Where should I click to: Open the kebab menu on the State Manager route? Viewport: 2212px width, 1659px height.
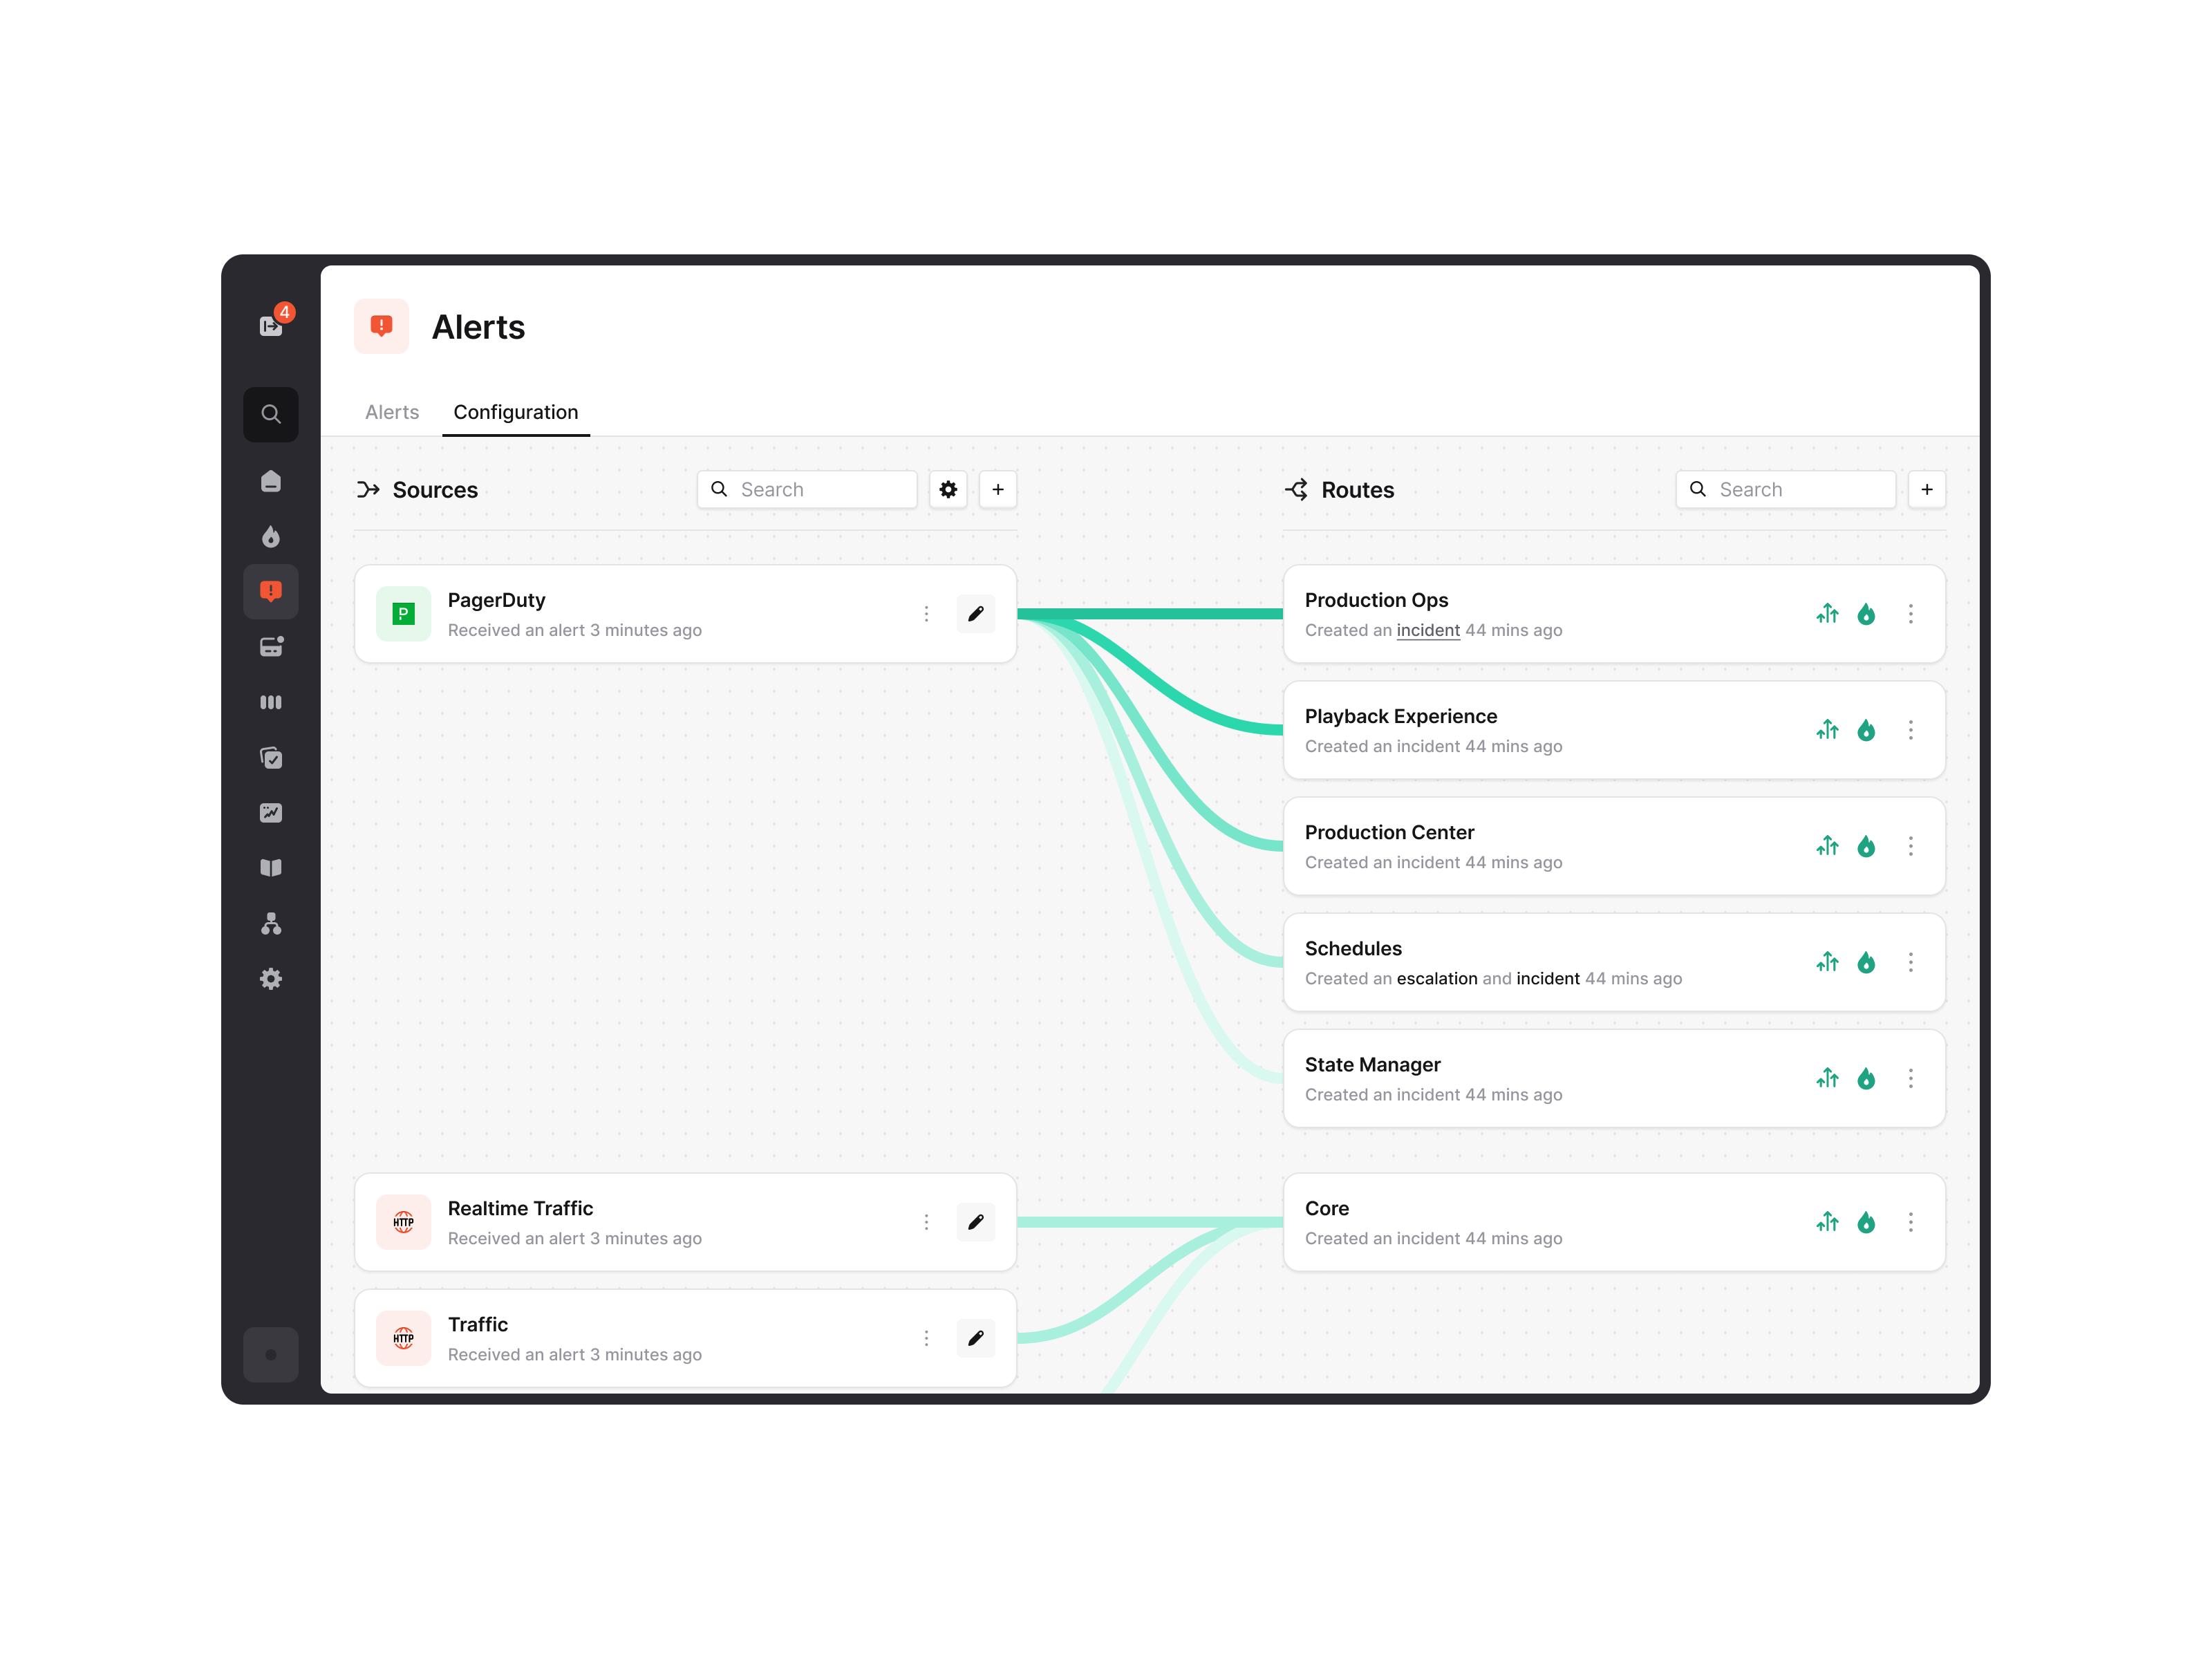[1911, 1078]
